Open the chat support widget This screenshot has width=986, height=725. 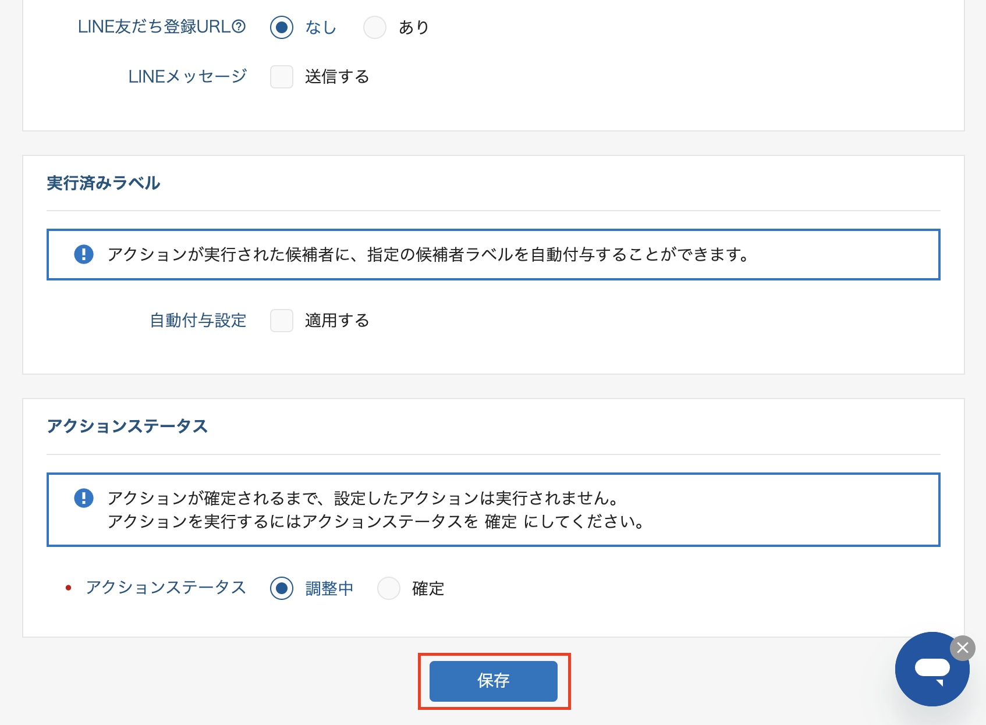[x=931, y=670]
